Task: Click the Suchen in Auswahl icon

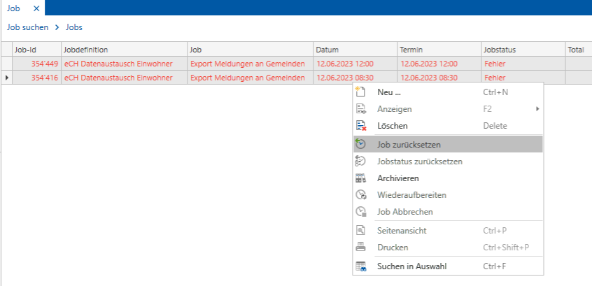Action: [361, 266]
